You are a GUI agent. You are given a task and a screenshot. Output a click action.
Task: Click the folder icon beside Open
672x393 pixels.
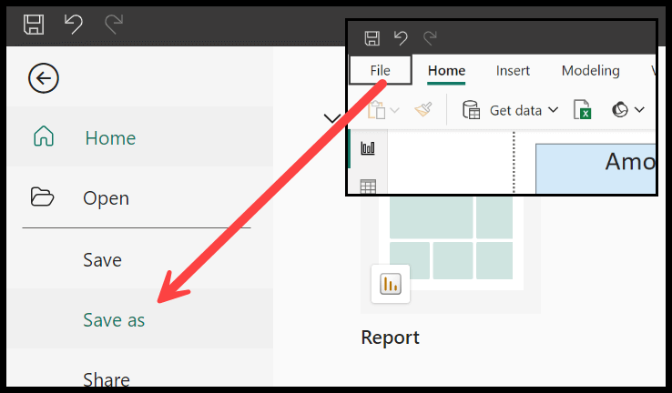[43, 196]
